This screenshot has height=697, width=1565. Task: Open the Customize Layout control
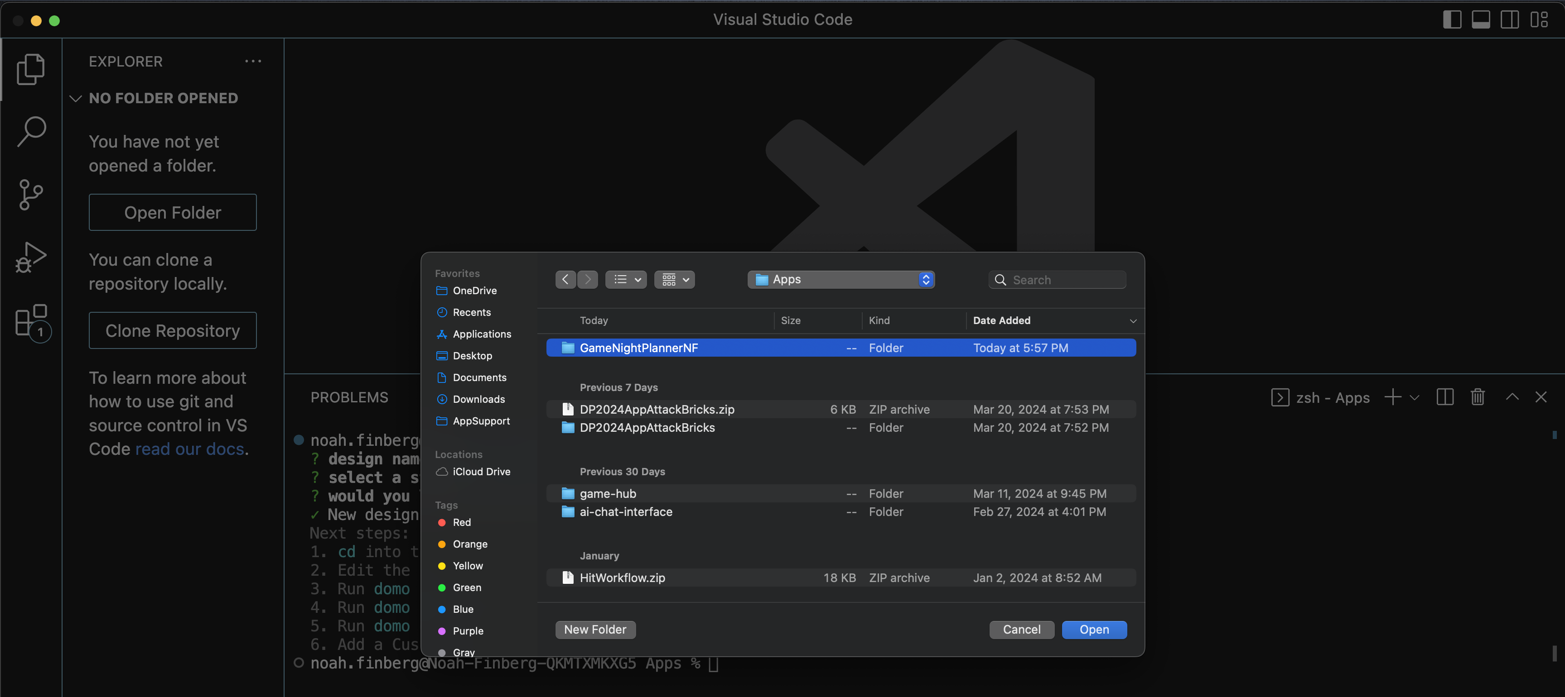tap(1541, 19)
